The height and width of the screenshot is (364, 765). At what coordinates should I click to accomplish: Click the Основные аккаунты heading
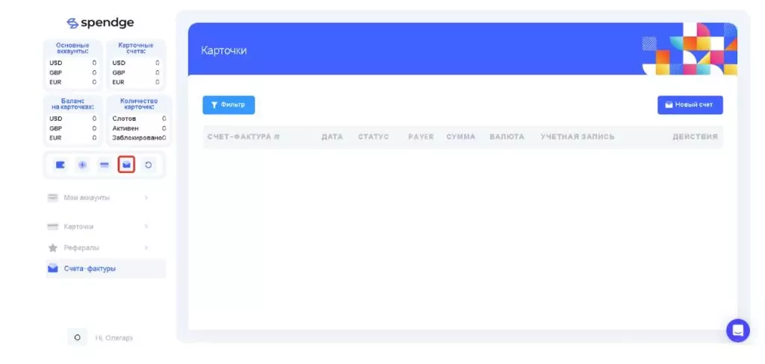72,48
